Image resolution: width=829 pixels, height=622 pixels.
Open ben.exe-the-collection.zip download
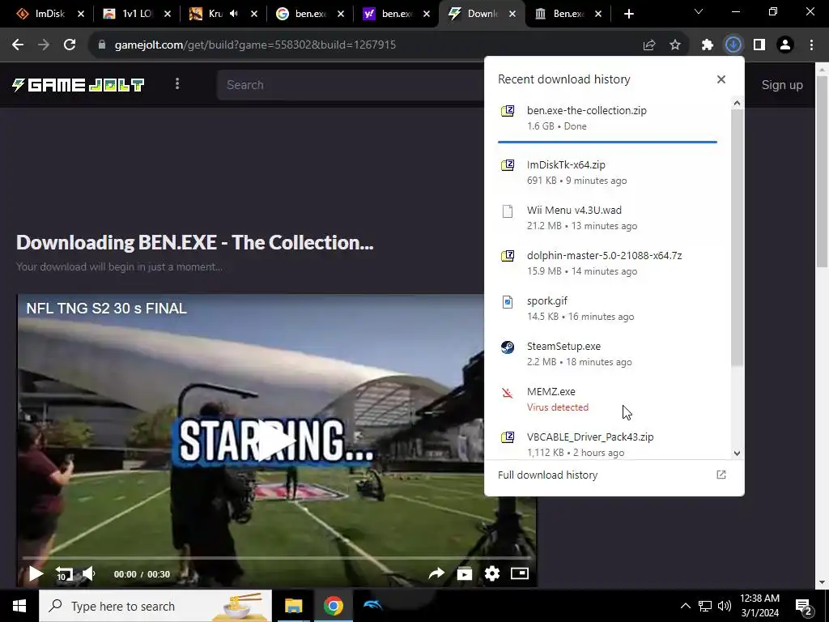(x=607, y=118)
